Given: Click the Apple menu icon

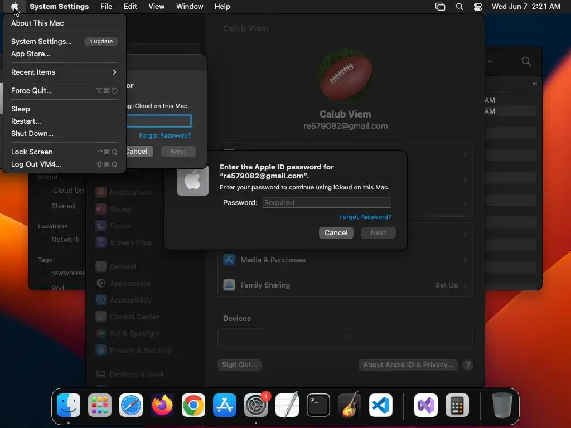Looking at the screenshot, I should tap(14, 7).
